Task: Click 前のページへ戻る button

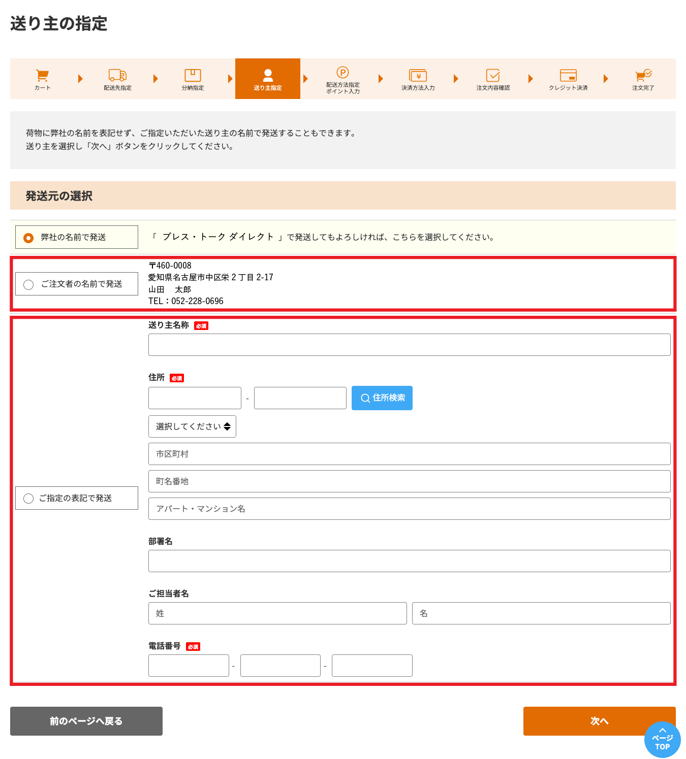Action: pyautogui.click(x=86, y=721)
